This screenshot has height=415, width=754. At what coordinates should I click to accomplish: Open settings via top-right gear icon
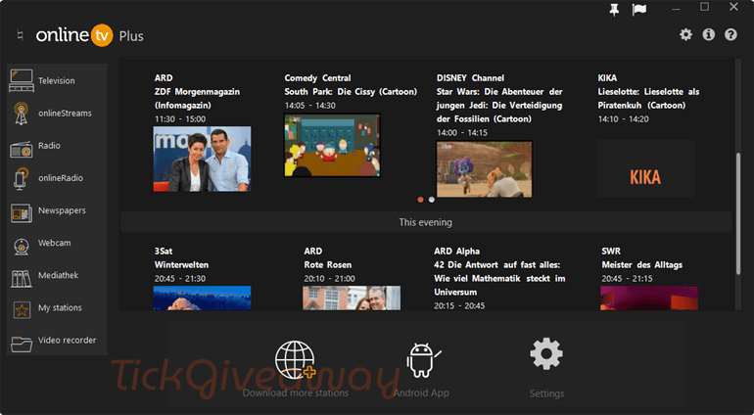click(x=685, y=34)
